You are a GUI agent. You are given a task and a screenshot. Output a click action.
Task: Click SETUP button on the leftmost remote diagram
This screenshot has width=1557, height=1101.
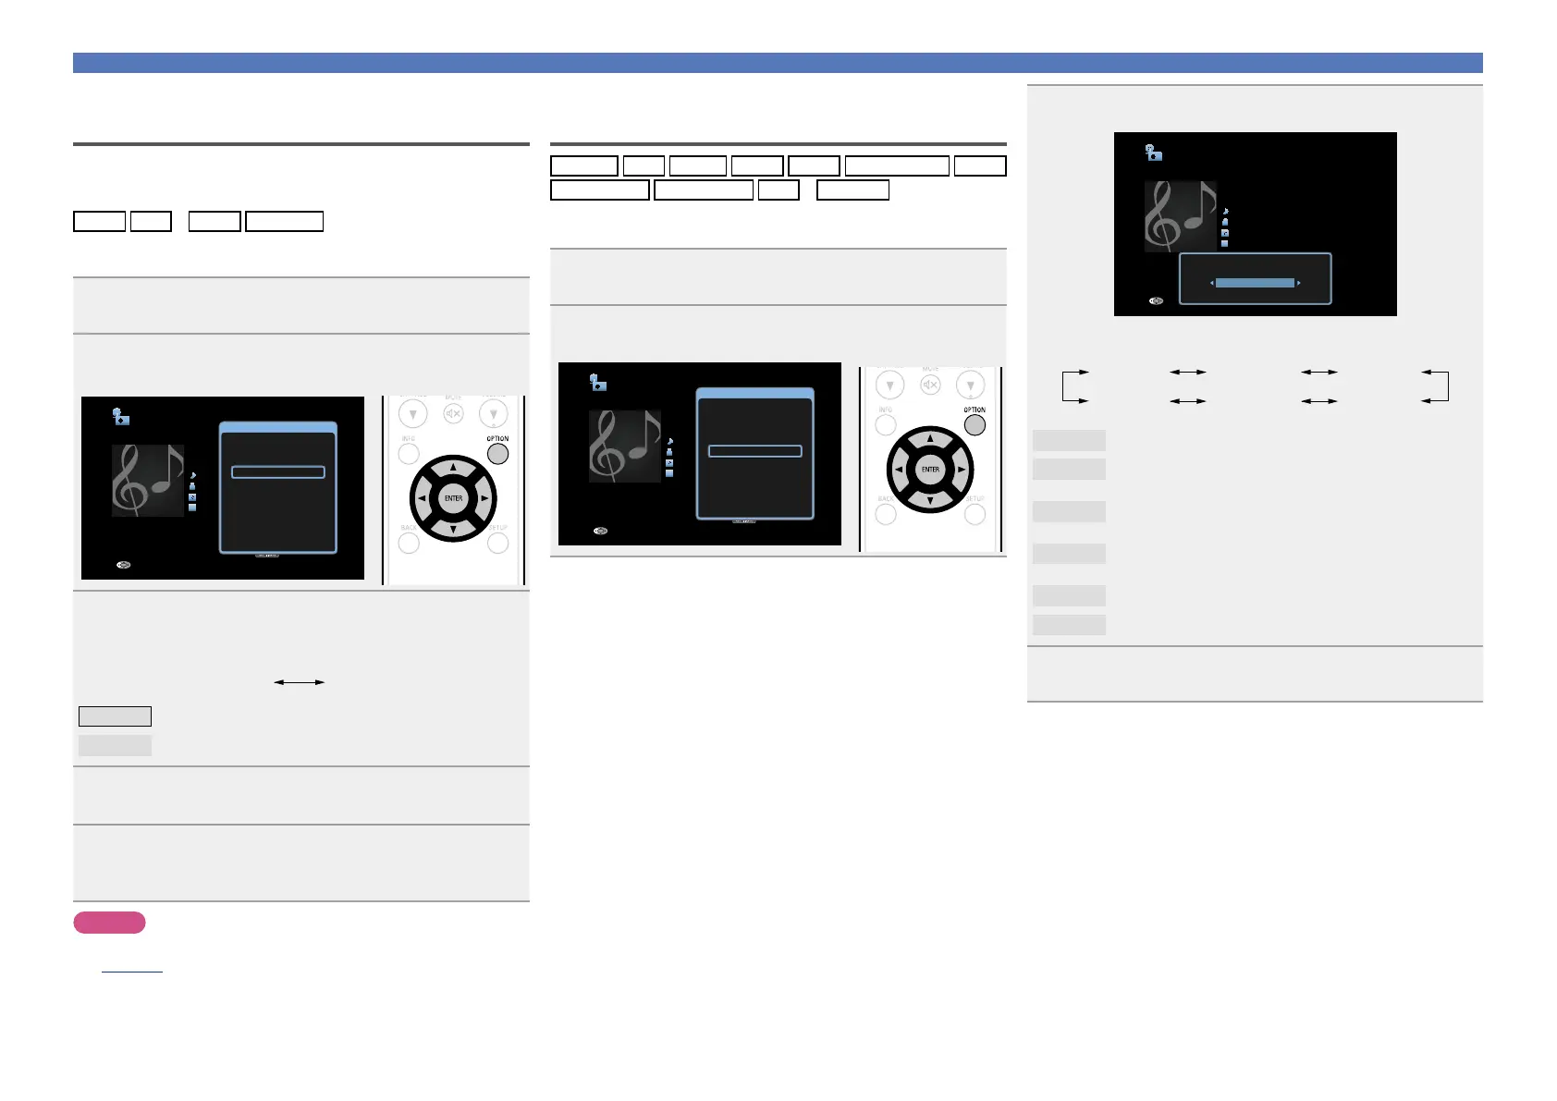coord(497,543)
